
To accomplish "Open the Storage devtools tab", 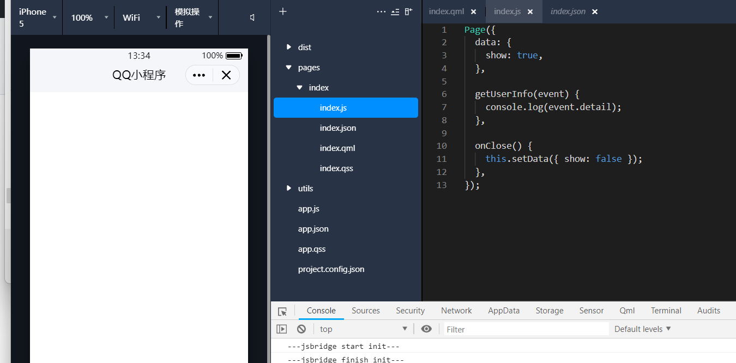I will click(550, 311).
